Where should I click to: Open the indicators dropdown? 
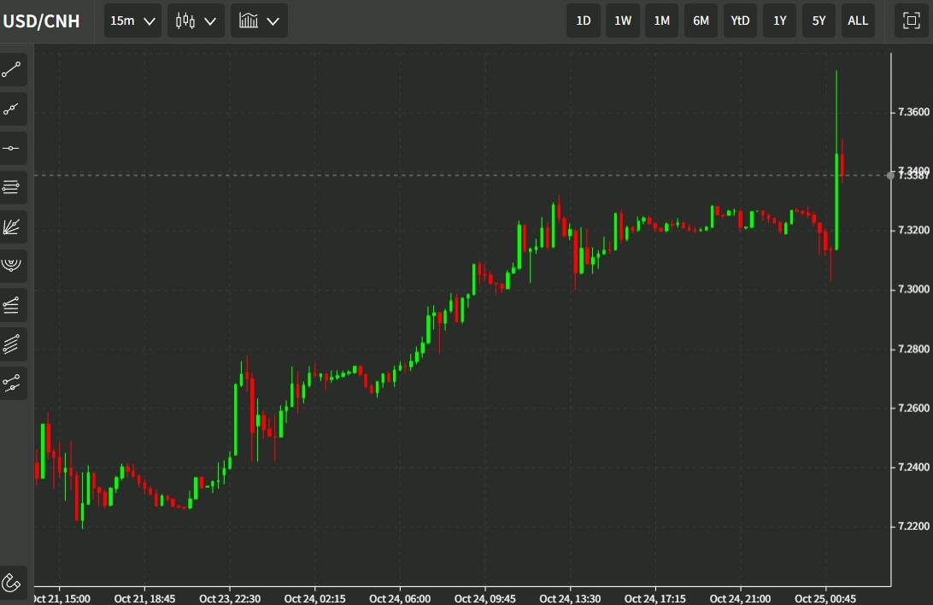click(259, 21)
